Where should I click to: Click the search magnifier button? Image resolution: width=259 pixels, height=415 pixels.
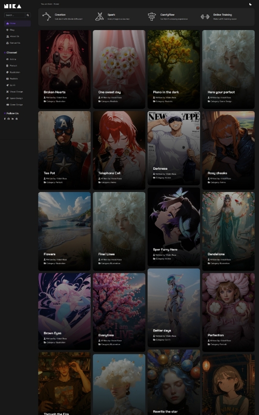28,15
